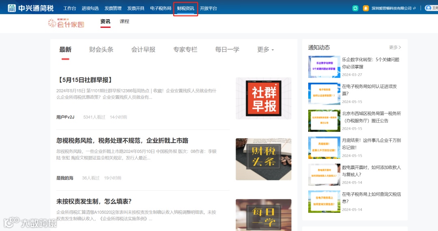The height and width of the screenshot is (231, 438).
Task: Select the 专家专栏 category tab
Action: [x=185, y=50]
